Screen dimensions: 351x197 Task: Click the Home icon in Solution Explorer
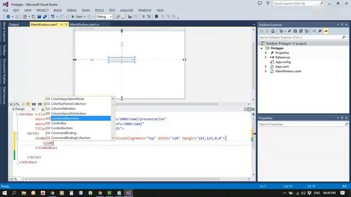tap(273, 31)
